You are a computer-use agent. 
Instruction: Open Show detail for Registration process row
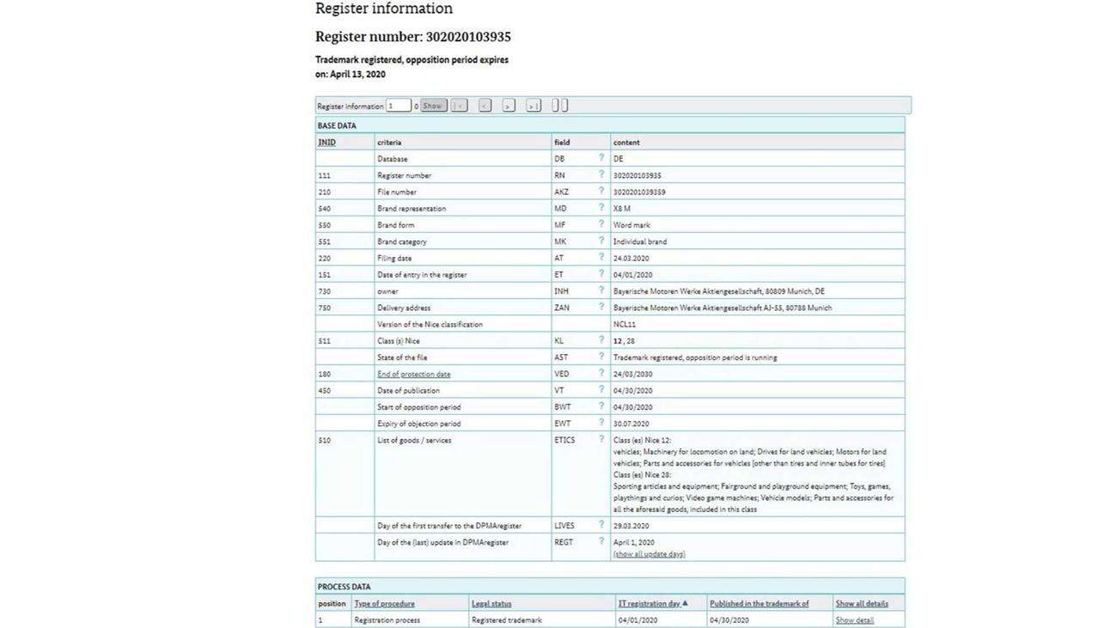pos(854,620)
